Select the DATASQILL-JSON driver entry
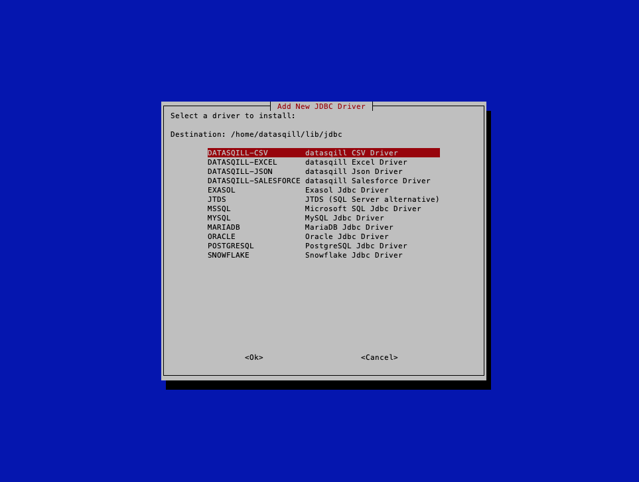 coord(238,171)
